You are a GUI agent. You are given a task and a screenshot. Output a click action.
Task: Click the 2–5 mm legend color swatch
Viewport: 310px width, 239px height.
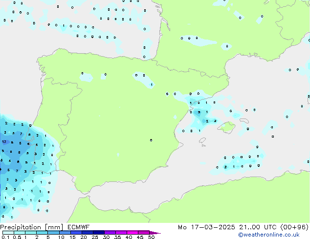coord(42,233)
